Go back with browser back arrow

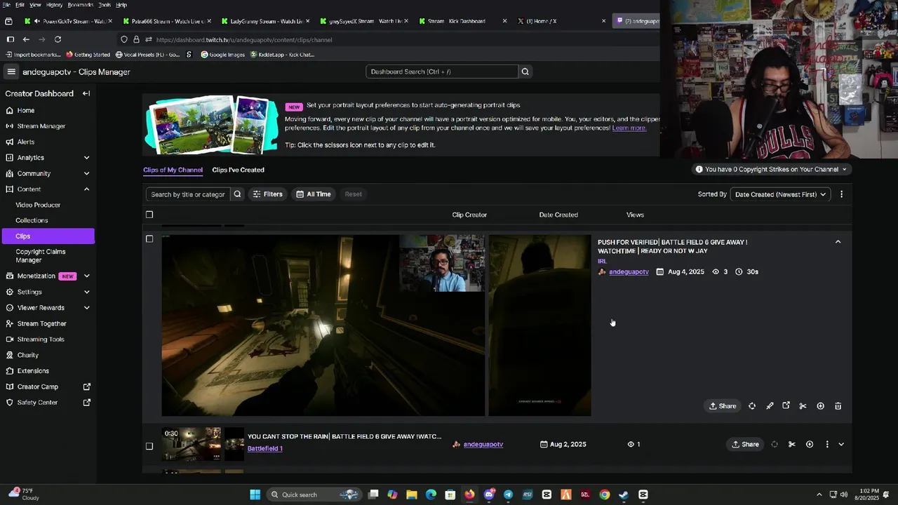[26, 39]
